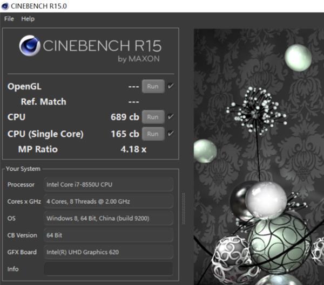324x285 pixels.
Task: Click the Cores x GHz field
Action: 108,201
